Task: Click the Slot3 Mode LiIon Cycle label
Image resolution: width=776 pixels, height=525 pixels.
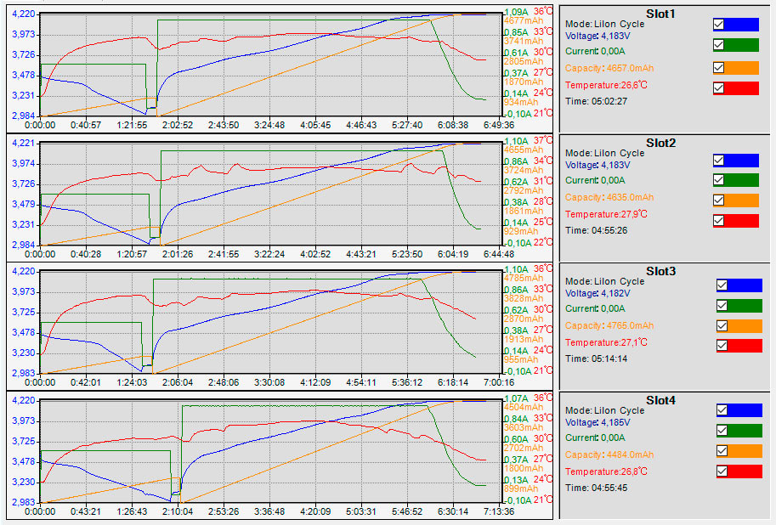Action: click(x=604, y=281)
